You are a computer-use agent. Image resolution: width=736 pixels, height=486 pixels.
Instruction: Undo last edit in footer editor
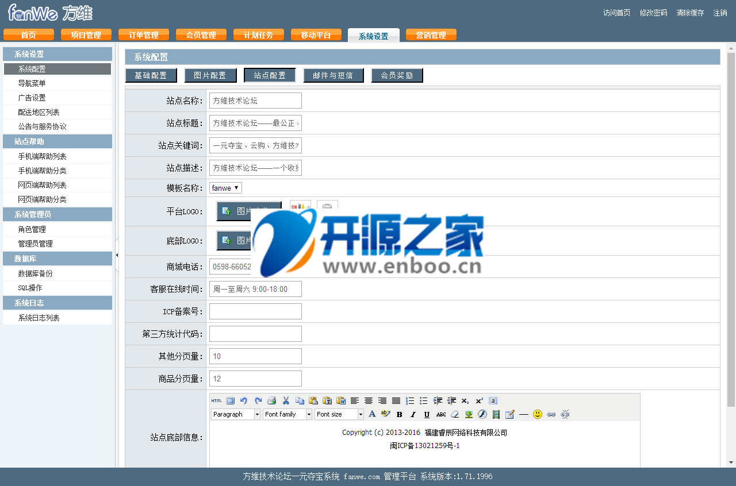[x=244, y=400]
